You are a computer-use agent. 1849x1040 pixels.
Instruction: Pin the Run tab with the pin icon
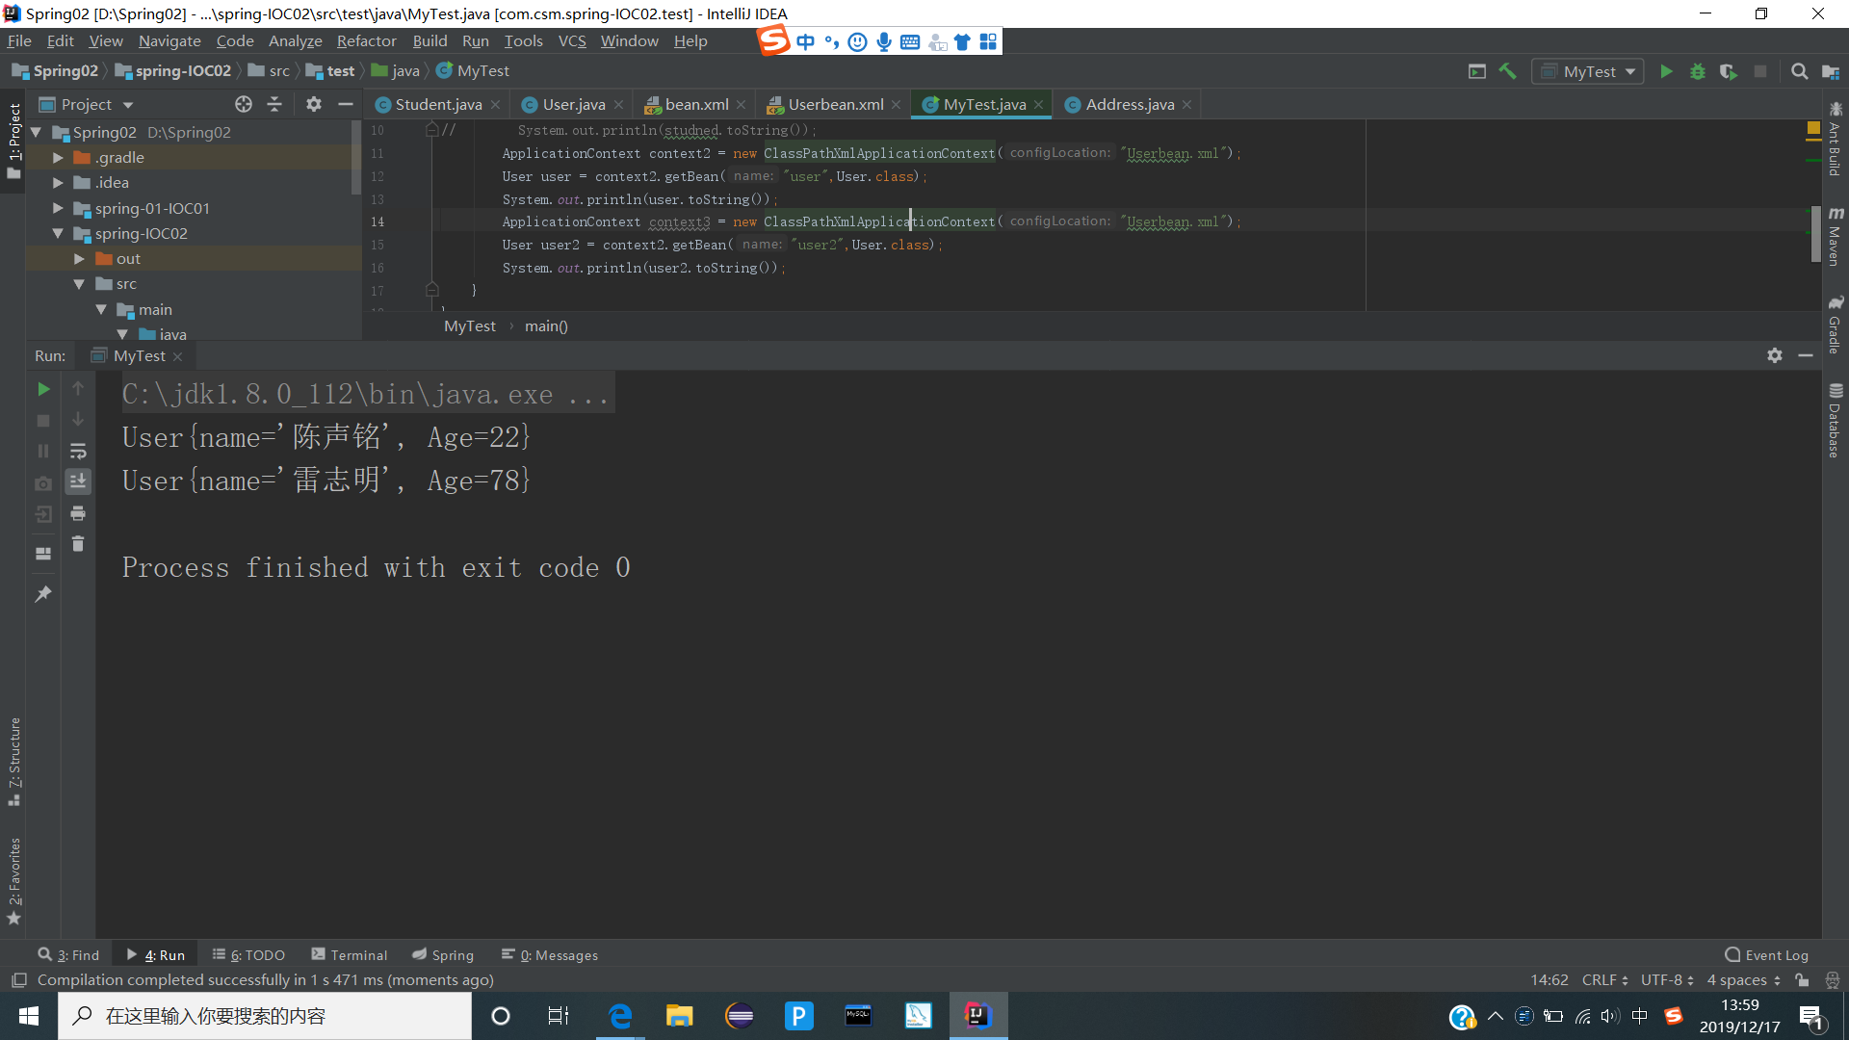click(43, 594)
